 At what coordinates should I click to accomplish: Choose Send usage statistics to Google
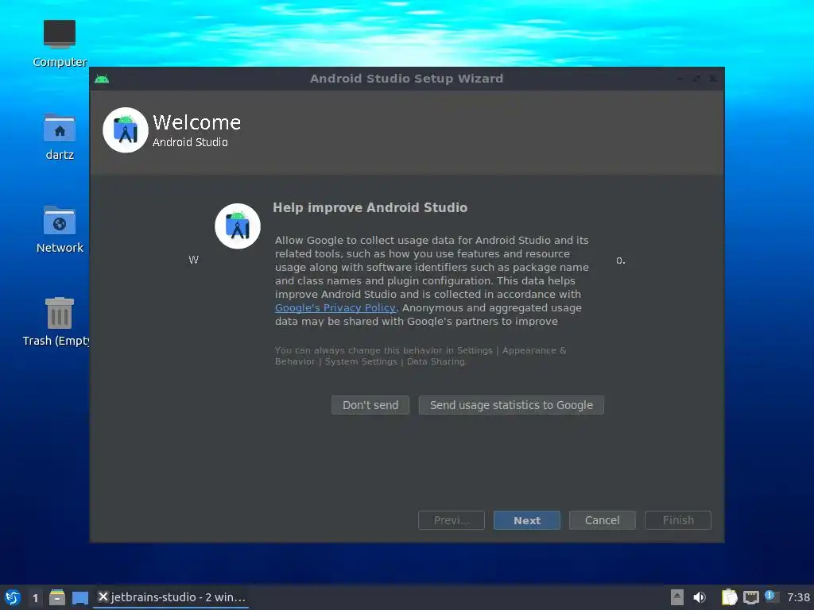[511, 405]
